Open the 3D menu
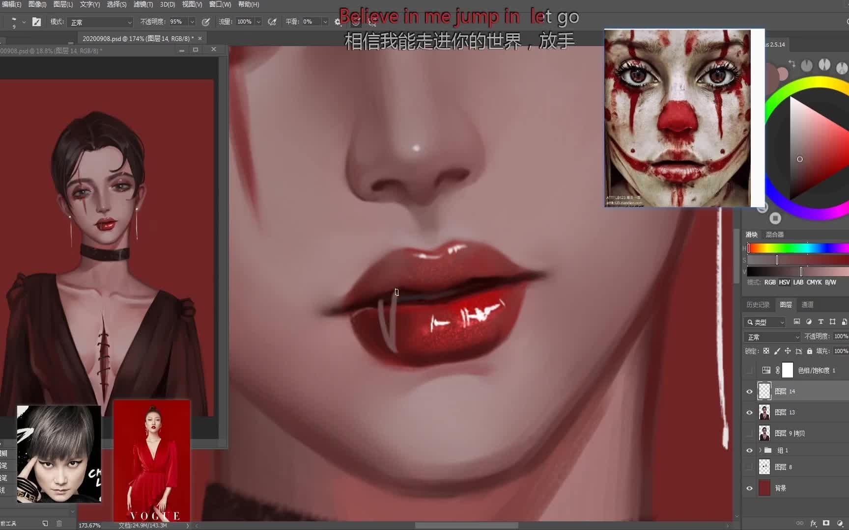Viewport: 849px width, 530px height. pos(168,4)
